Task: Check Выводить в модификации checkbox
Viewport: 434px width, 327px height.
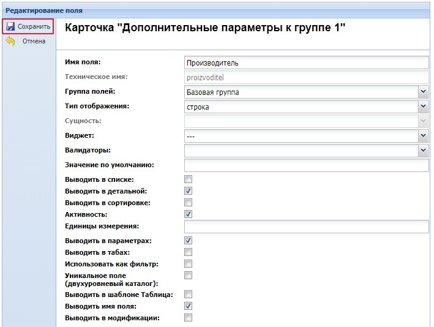Action: coord(189,318)
